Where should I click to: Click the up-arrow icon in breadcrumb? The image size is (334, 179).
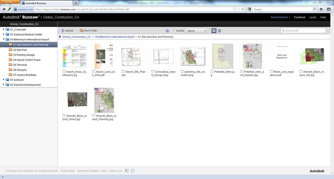60,37
